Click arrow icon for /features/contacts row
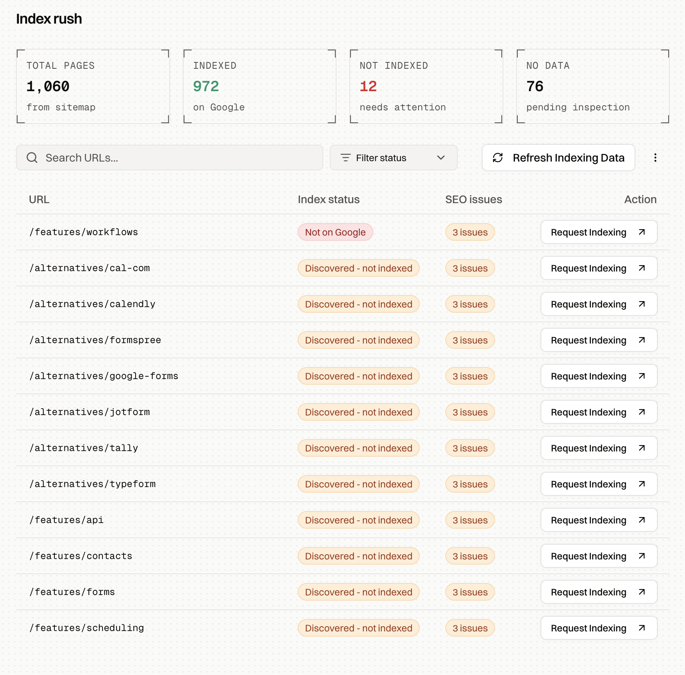Screen dimensions: 685x675 click(x=642, y=556)
